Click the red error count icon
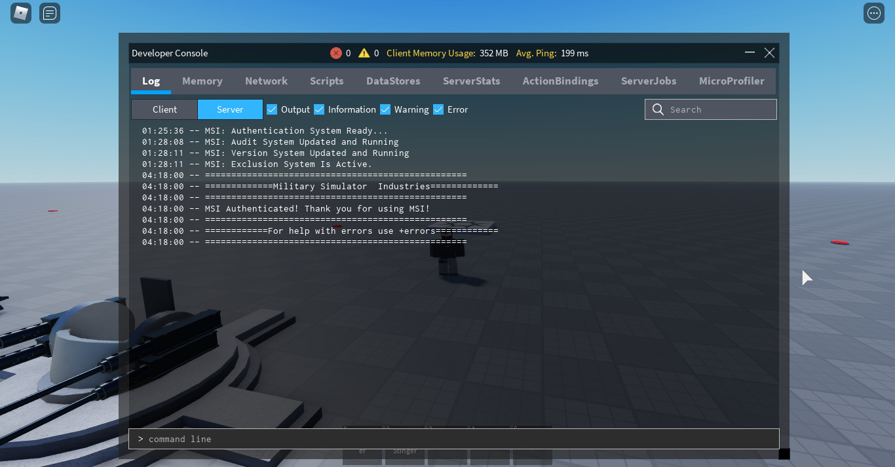 (336, 53)
